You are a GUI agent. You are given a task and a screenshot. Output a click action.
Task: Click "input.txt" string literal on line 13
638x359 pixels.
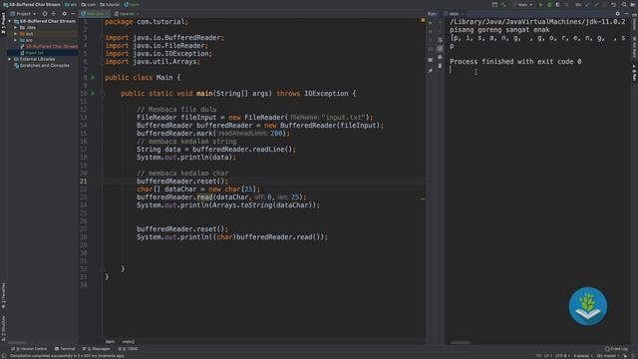(x=343, y=118)
